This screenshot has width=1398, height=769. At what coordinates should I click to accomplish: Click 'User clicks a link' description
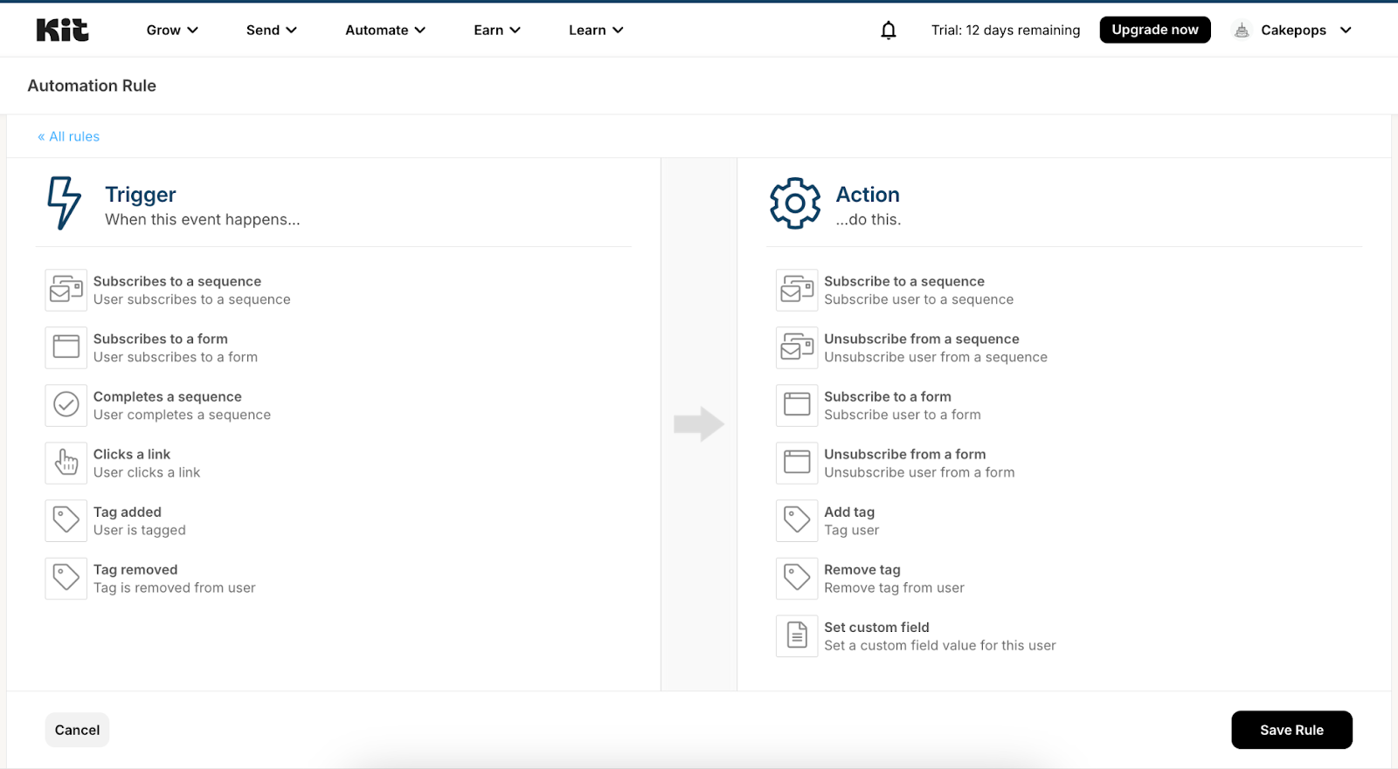147,472
